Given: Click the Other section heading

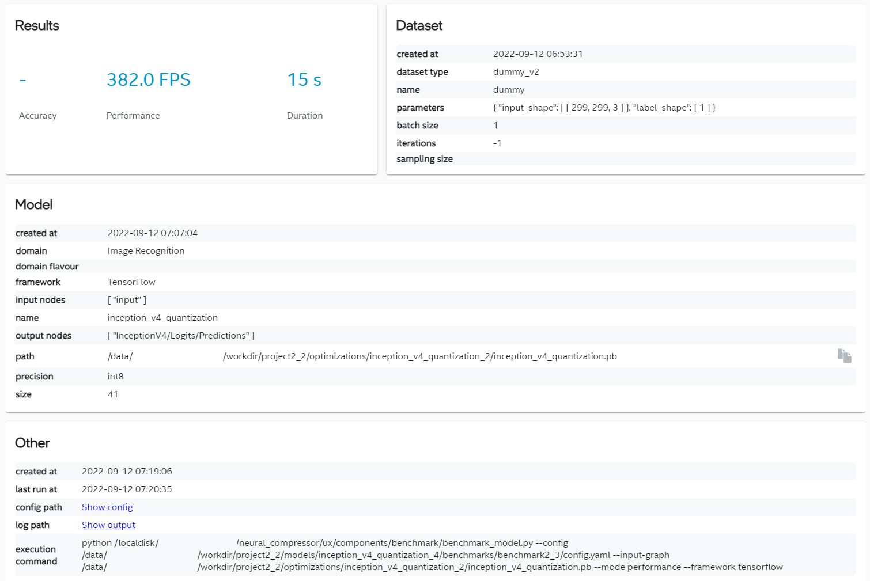Looking at the screenshot, I should (x=32, y=443).
